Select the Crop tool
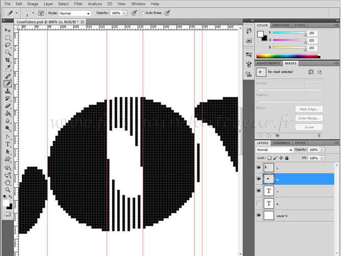 [x=8, y=60]
